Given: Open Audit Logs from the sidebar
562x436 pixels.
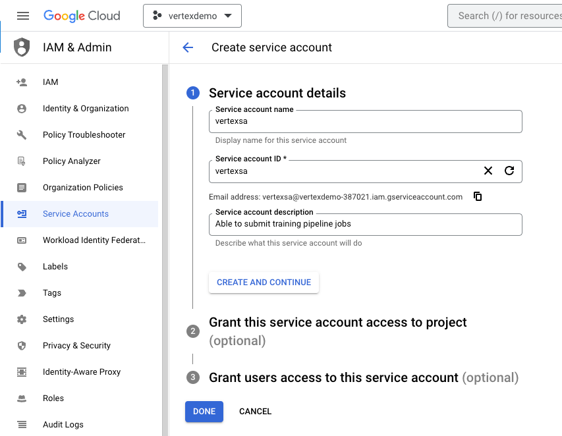Looking at the screenshot, I should (63, 425).
